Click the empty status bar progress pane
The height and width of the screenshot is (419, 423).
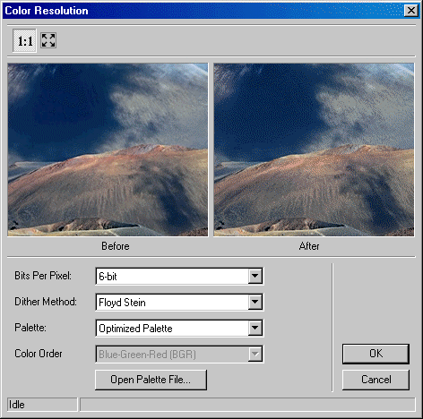tap(247, 405)
